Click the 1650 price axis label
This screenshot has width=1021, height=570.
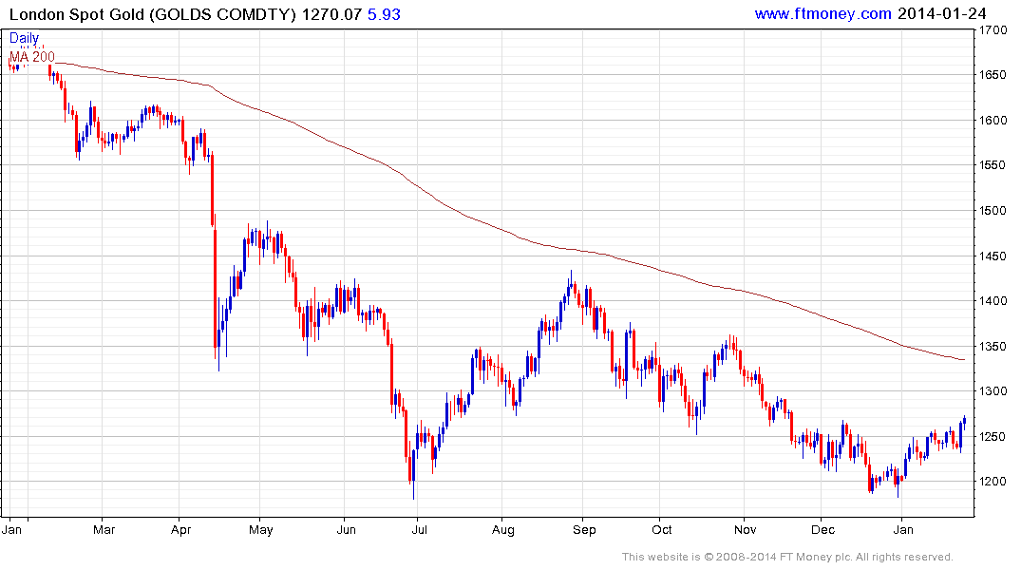[993, 75]
